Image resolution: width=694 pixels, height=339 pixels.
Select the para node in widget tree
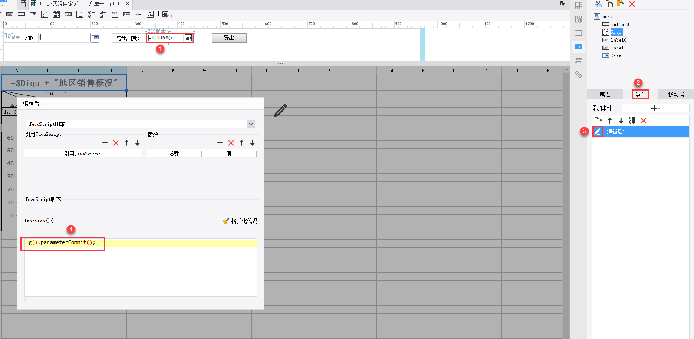tap(607, 17)
